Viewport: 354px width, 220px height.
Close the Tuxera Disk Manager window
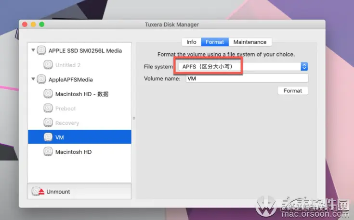coord(25,24)
